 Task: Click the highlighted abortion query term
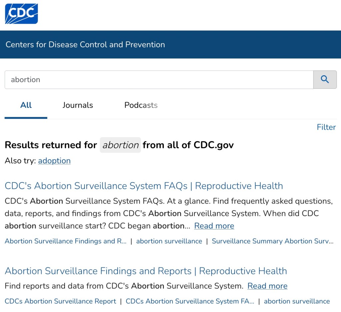[120, 145]
